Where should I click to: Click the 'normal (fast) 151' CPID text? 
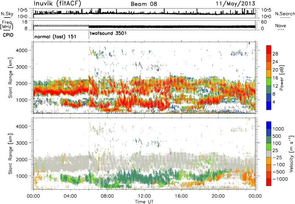55,36
